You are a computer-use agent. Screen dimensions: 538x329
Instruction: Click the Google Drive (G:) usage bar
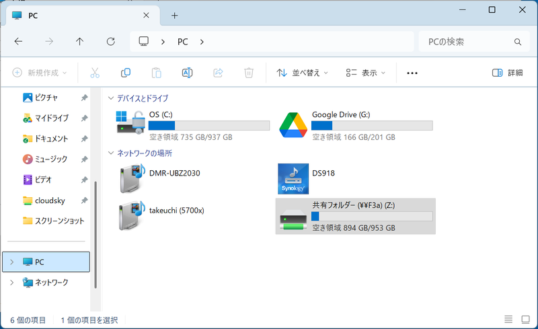coord(372,125)
